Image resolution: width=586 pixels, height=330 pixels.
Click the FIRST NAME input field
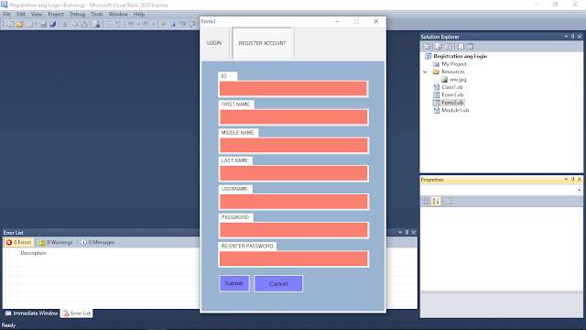(x=293, y=116)
